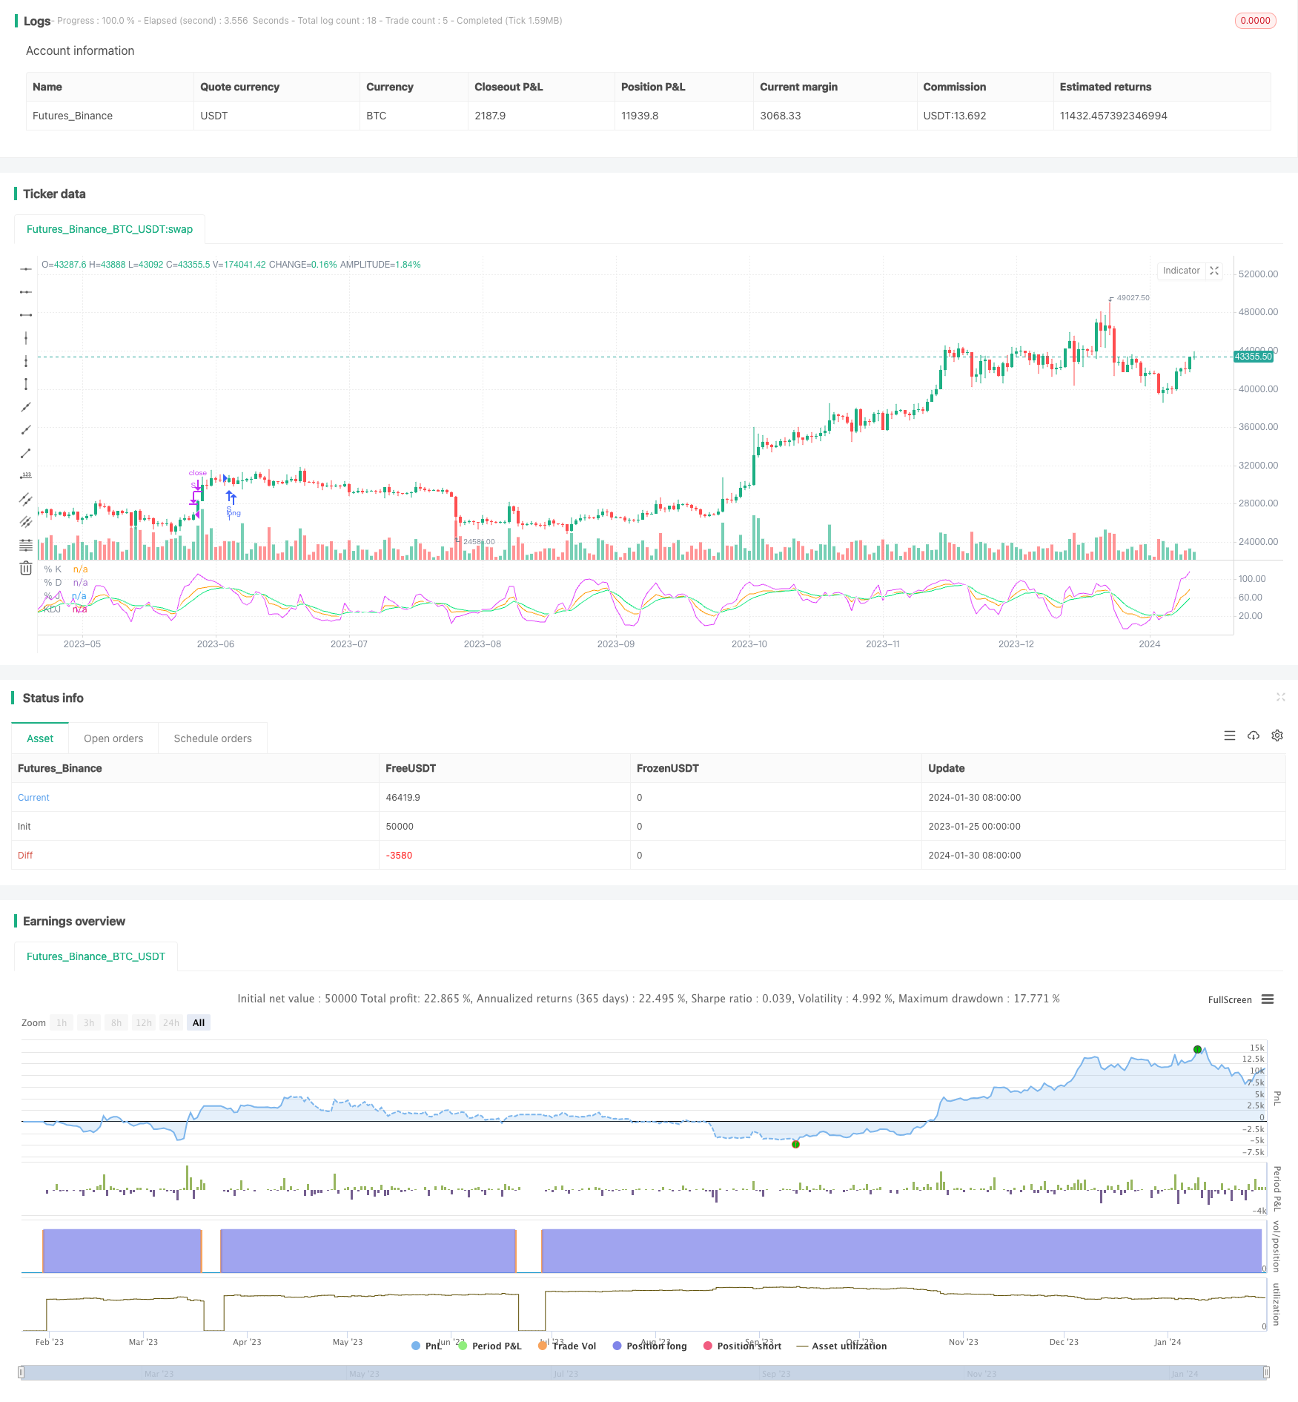Screen dimensions: 1298x1402
Task: Click the lowest-point marker on PnL curve
Action: click(x=795, y=1144)
